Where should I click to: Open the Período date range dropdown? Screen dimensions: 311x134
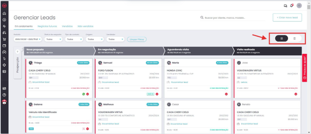click(28, 39)
